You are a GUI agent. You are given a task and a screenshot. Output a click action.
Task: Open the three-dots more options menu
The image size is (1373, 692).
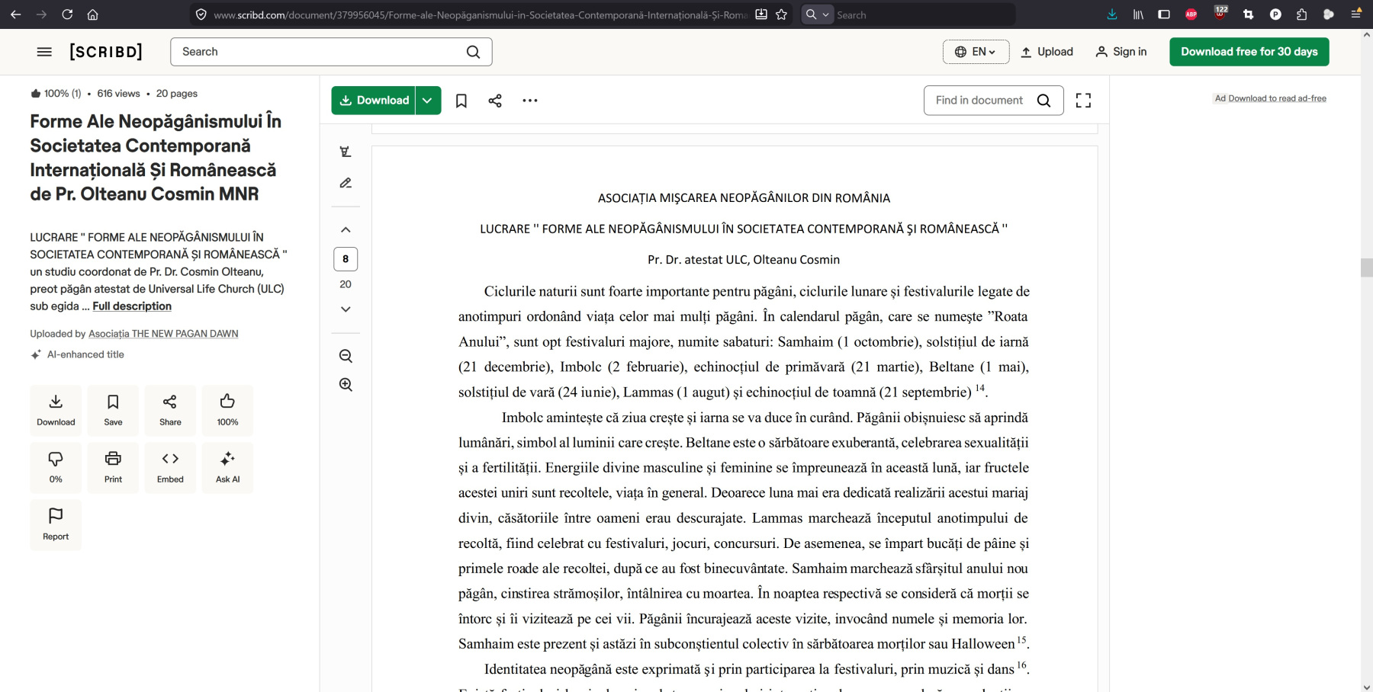[x=530, y=101]
